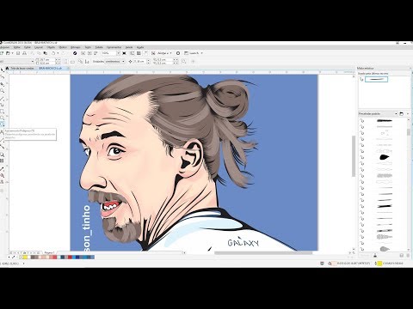Viewport: 413px width, 309px height.
Task: Click the Open document toolbar icon
Action: click(8, 53)
